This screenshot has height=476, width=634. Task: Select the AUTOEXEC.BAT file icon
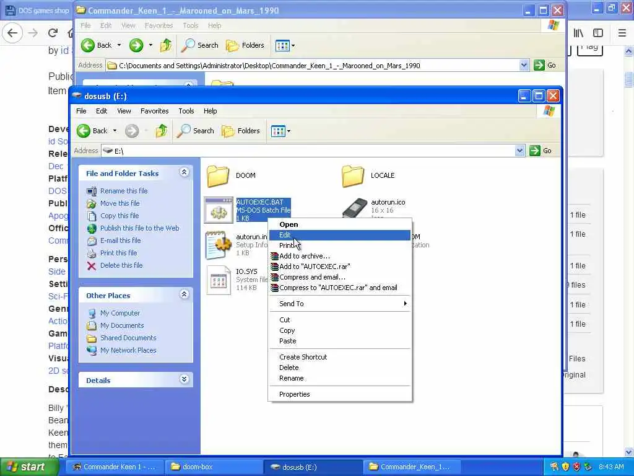pos(219,210)
